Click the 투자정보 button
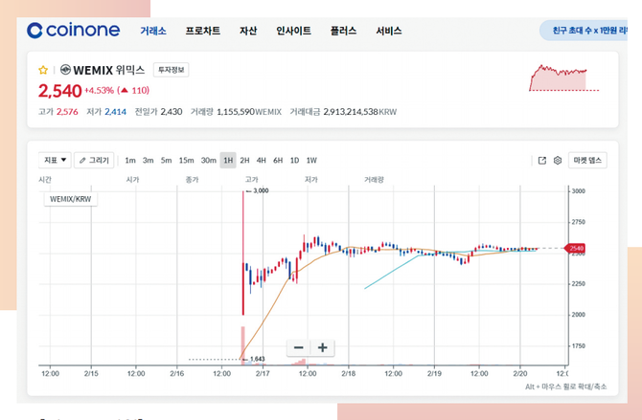The height and width of the screenshot is (420, 642). [x=172, y=70]
